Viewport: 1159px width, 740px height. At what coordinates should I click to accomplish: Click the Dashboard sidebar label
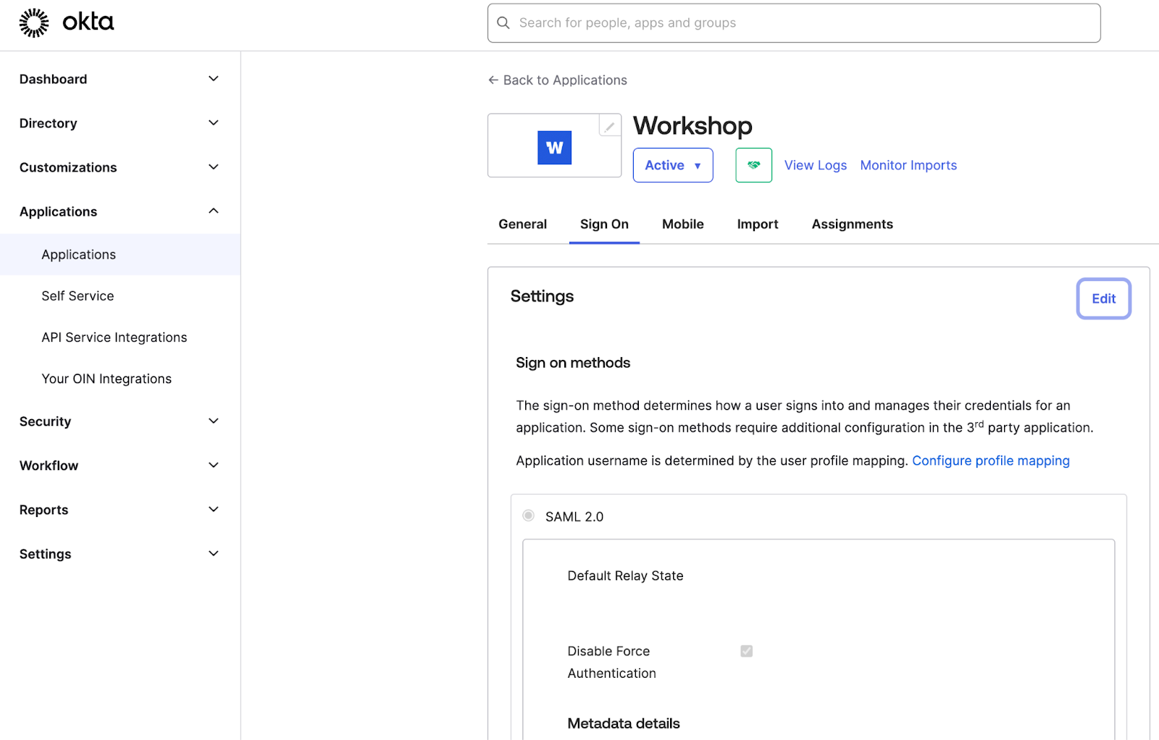pyautogui.click(x=53, y=79)
